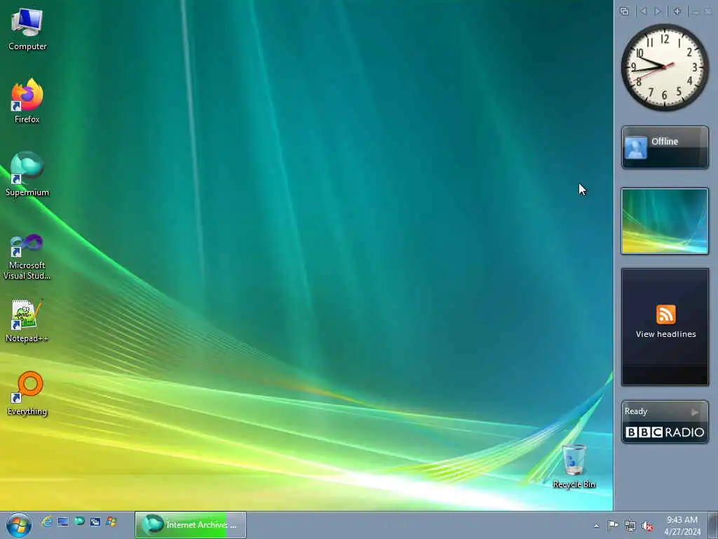This screenshot has height=539, width=718.
Task: Click the BBC RADIO logo
Action: pyautogui.click(x=665, y=432)
